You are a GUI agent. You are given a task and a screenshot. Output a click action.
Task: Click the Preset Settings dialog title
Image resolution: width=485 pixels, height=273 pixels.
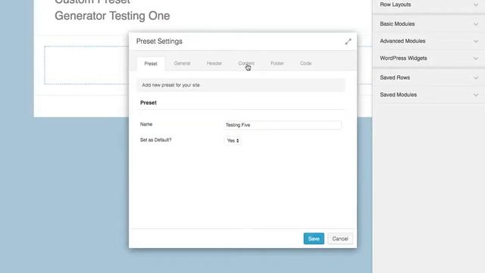pos(159,42)
